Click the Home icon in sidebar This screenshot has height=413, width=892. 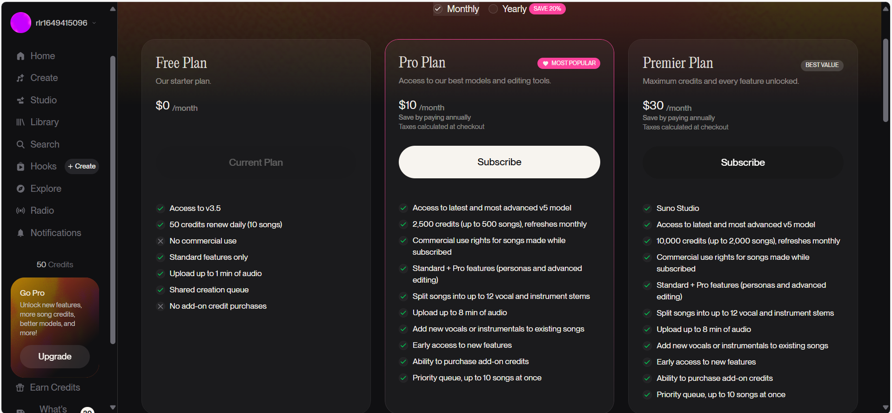point(20,56)
